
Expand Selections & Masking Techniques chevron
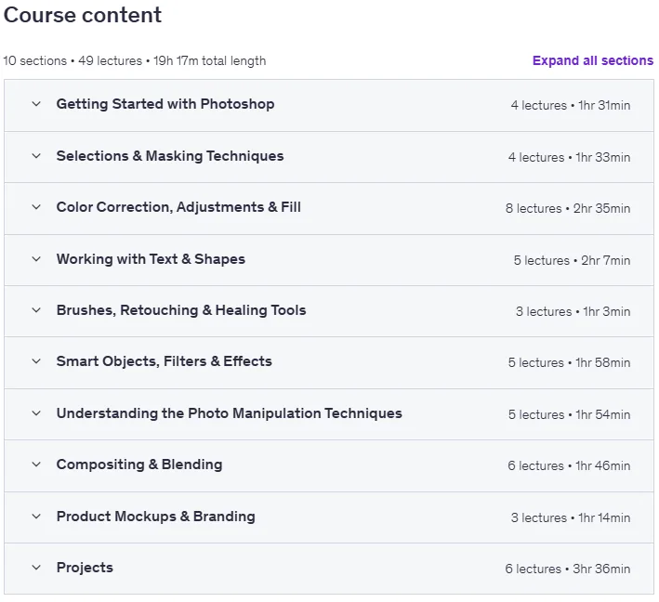coord(36,156)
